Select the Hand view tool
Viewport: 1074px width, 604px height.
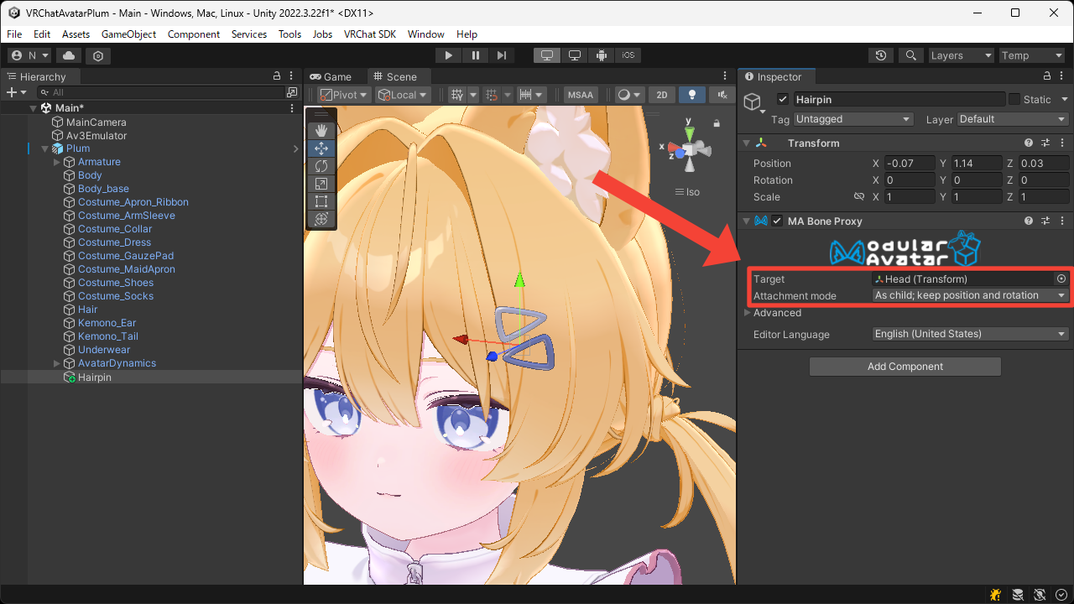click(x=321, y=130)
